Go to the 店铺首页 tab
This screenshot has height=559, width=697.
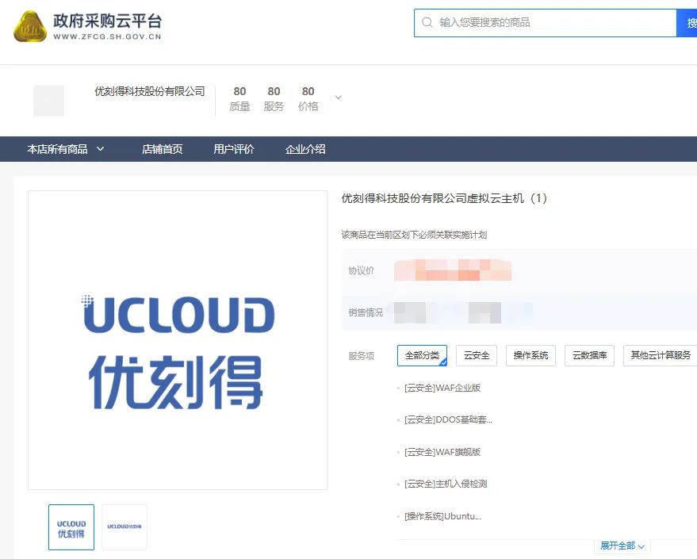tap(163, 149)
